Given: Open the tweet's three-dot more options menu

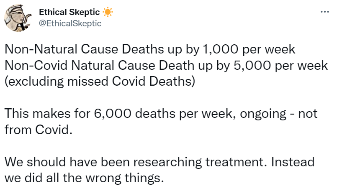Looking at the screenshot, I should pos(324,12).
